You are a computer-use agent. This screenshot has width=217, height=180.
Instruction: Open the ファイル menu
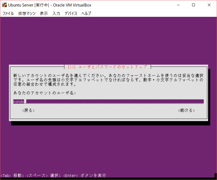click(x=8, y=13)
